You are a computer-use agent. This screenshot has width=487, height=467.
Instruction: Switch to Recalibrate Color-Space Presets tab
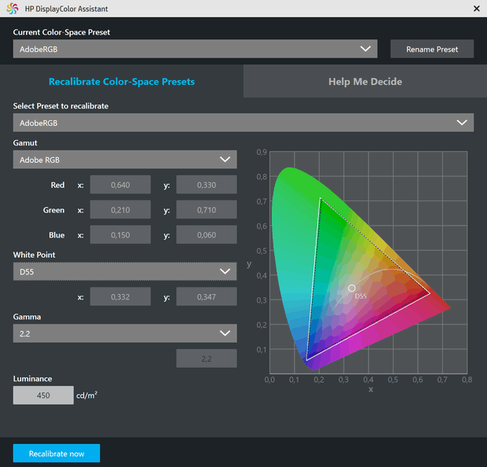tap(122, 82)
